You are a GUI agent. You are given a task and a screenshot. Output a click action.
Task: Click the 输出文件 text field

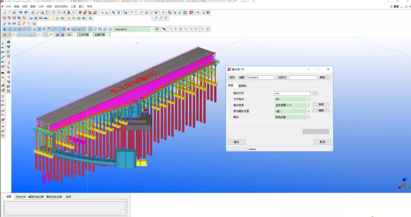tap(292, 93)
